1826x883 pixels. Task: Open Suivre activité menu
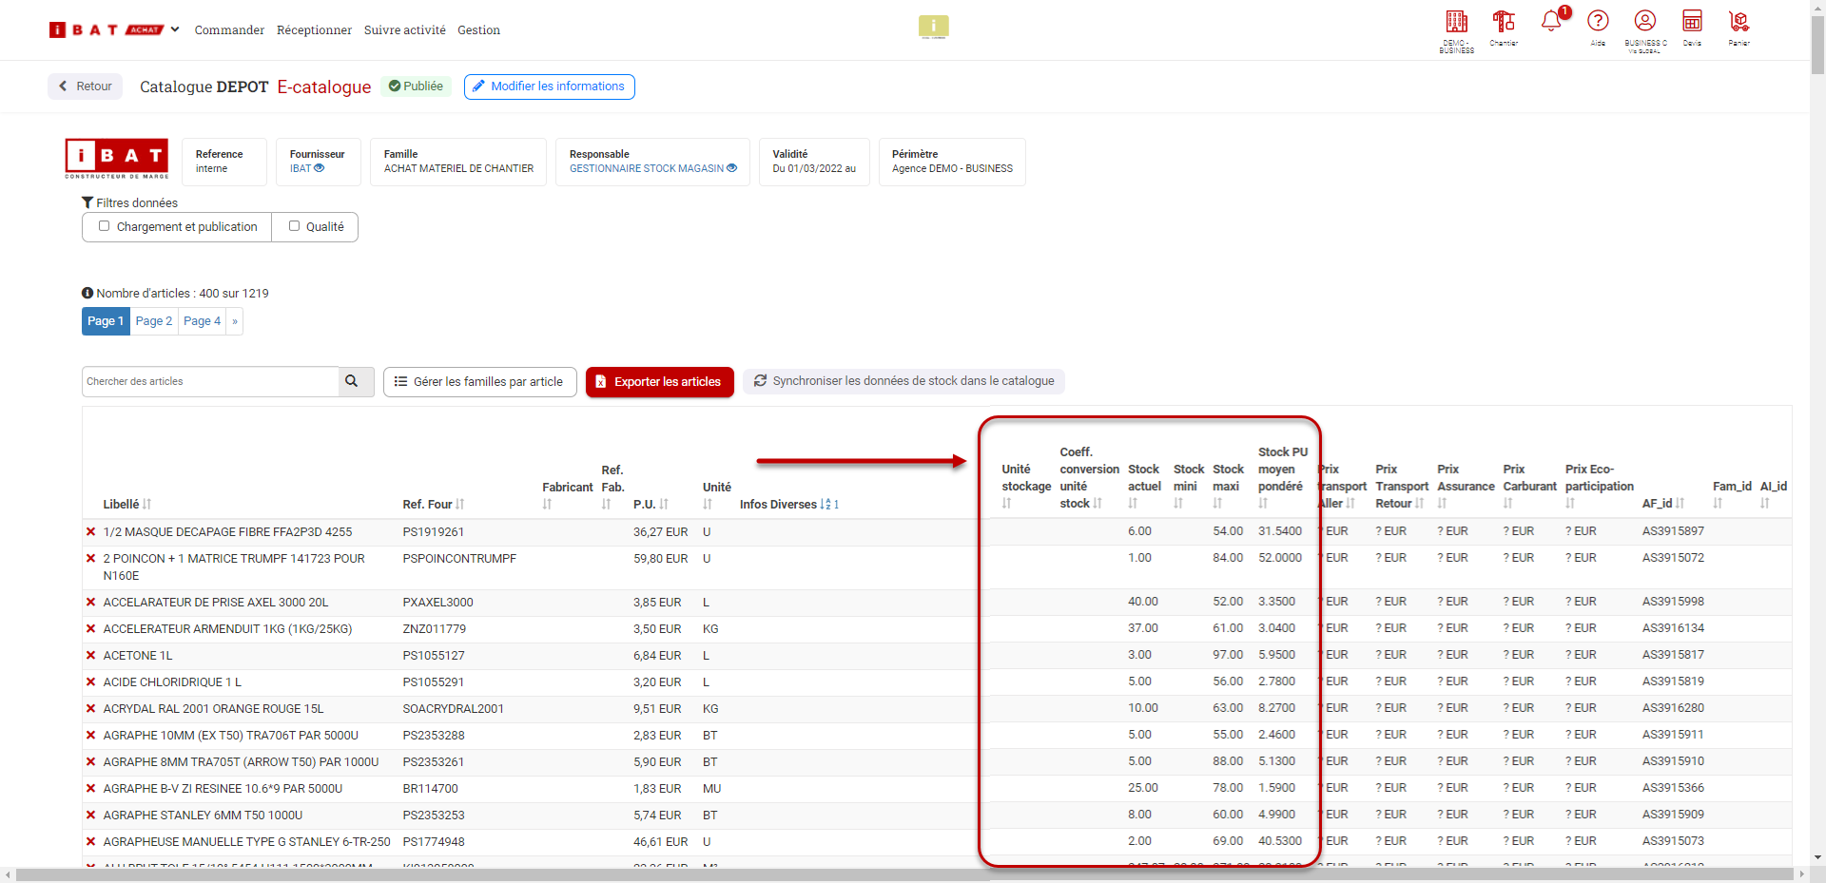[404, 30]
